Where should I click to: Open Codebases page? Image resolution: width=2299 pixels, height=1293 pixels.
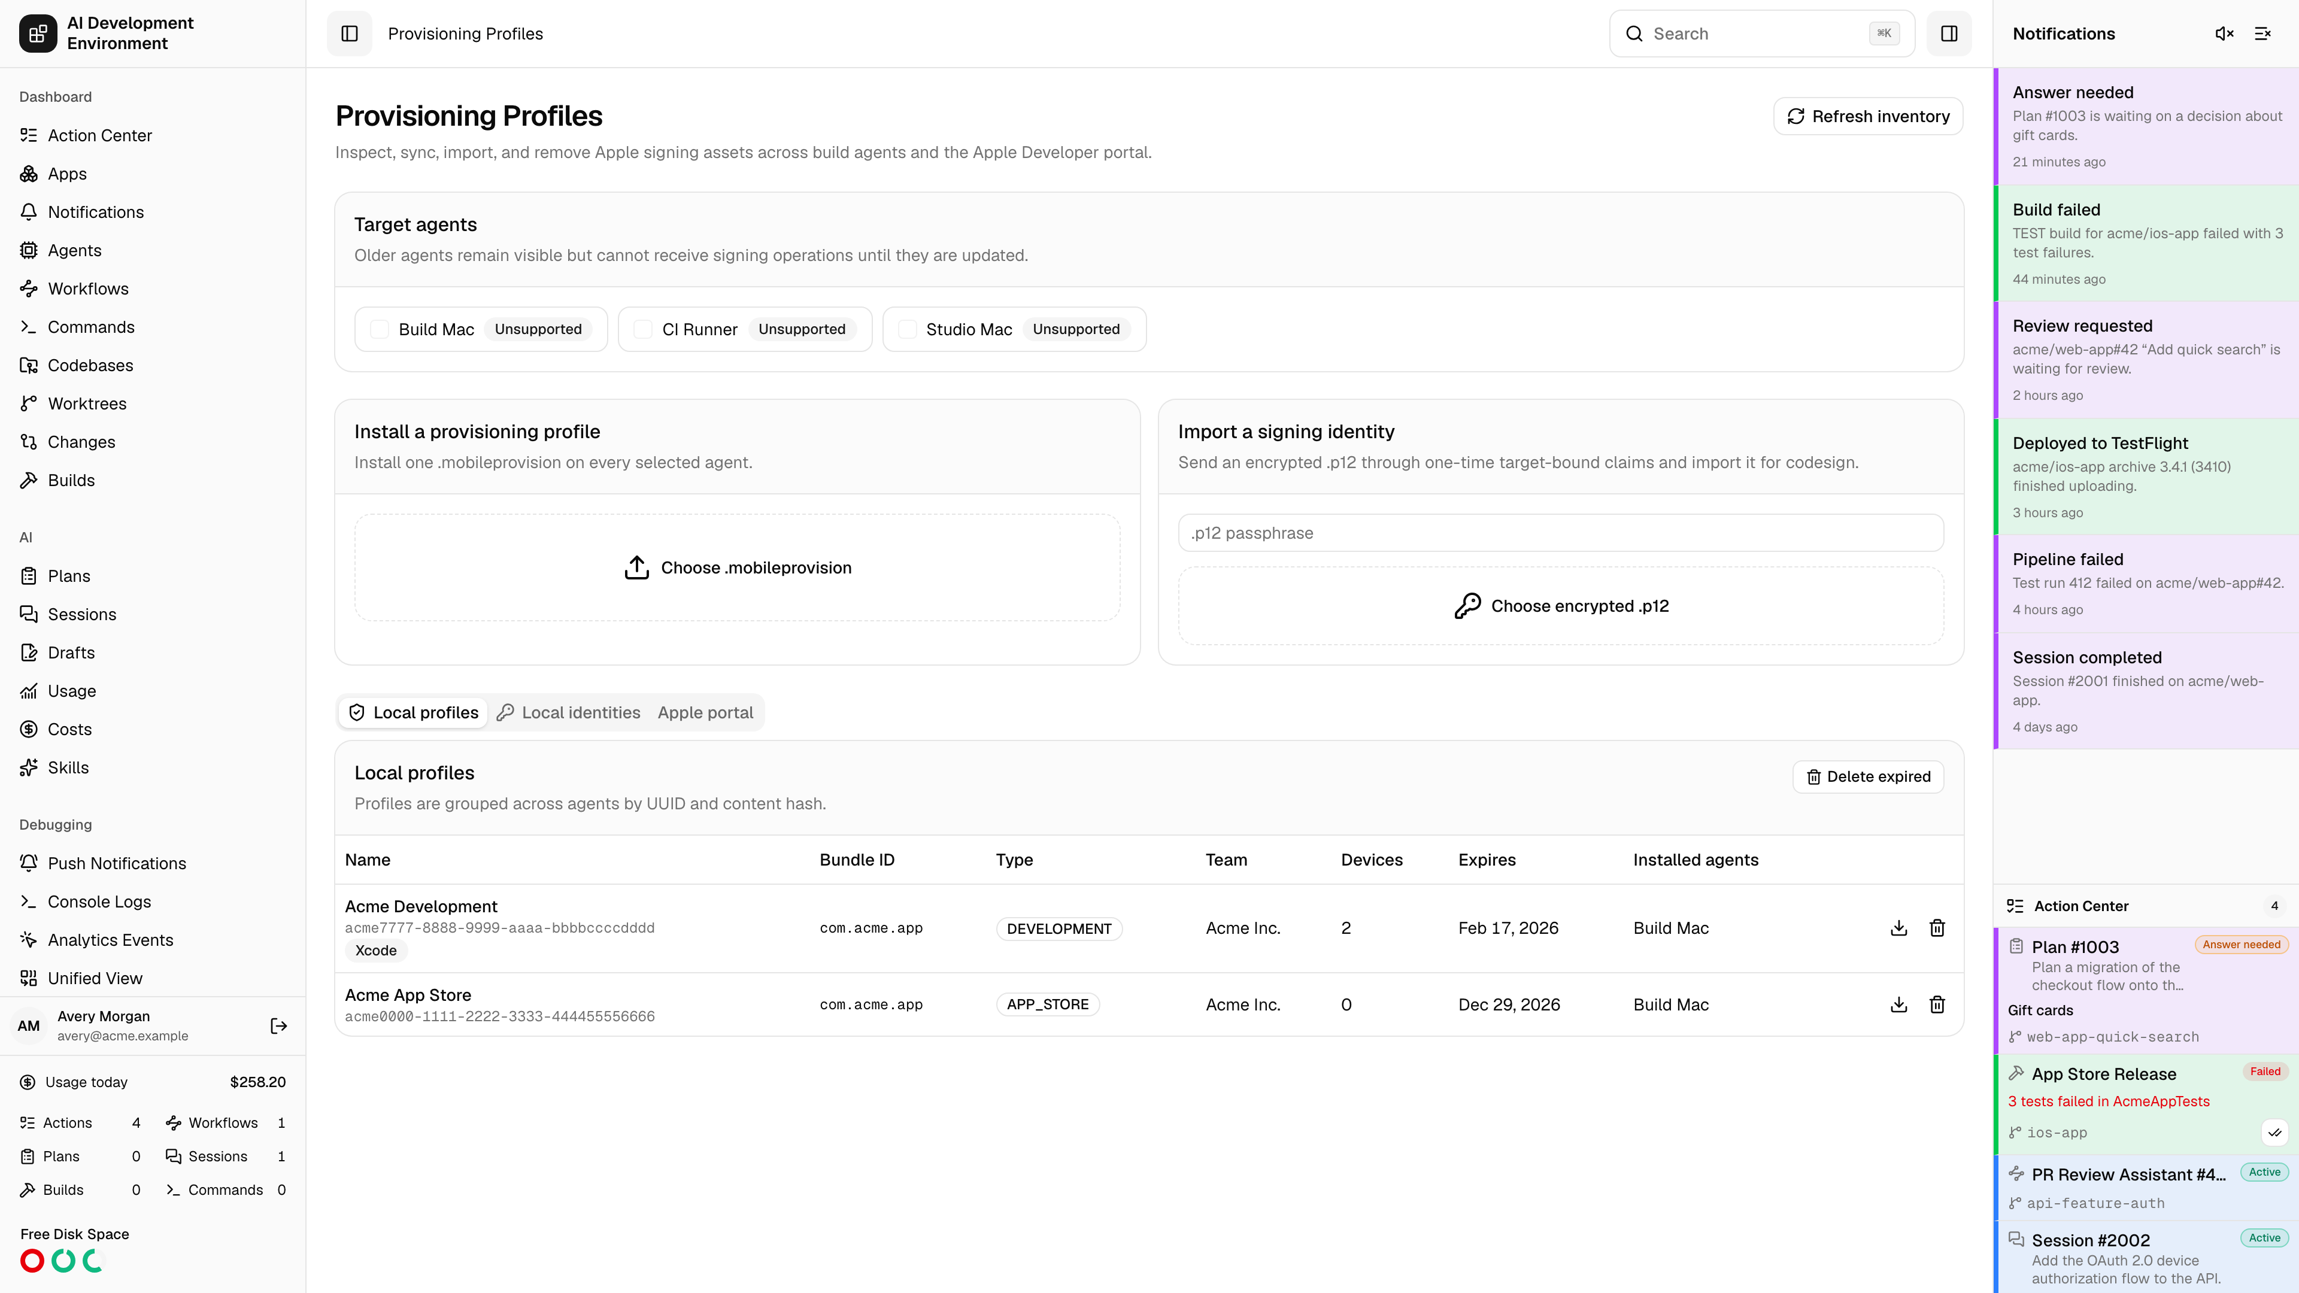click(x=153, y=366)
